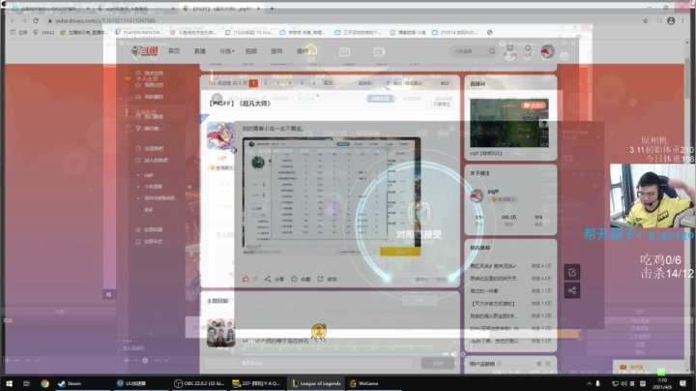Open the 首页 home nav item
The width and height of the screenshot is (696, 391).
tap(174, 51)
